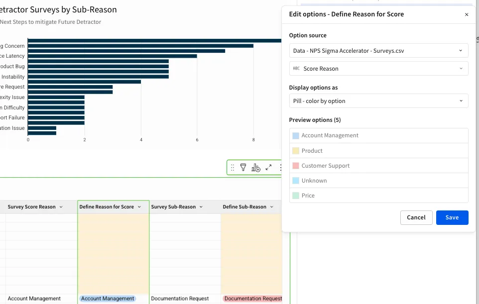Click the ABC text type icon beside Score Reason
The image size is (479, 304).
tap(296, 69)
